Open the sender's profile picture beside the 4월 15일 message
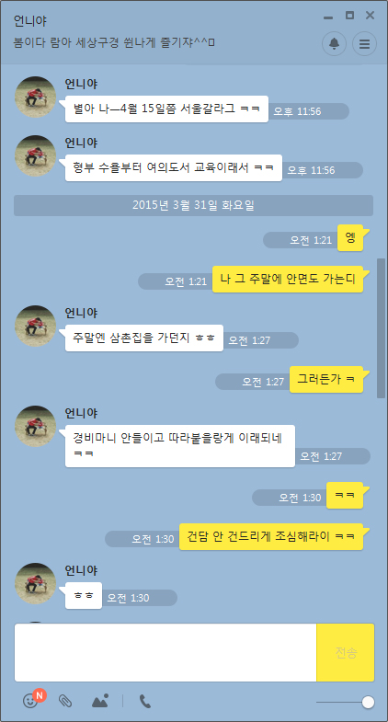Viewport: 388px width, 722px height. pos(36,97)
